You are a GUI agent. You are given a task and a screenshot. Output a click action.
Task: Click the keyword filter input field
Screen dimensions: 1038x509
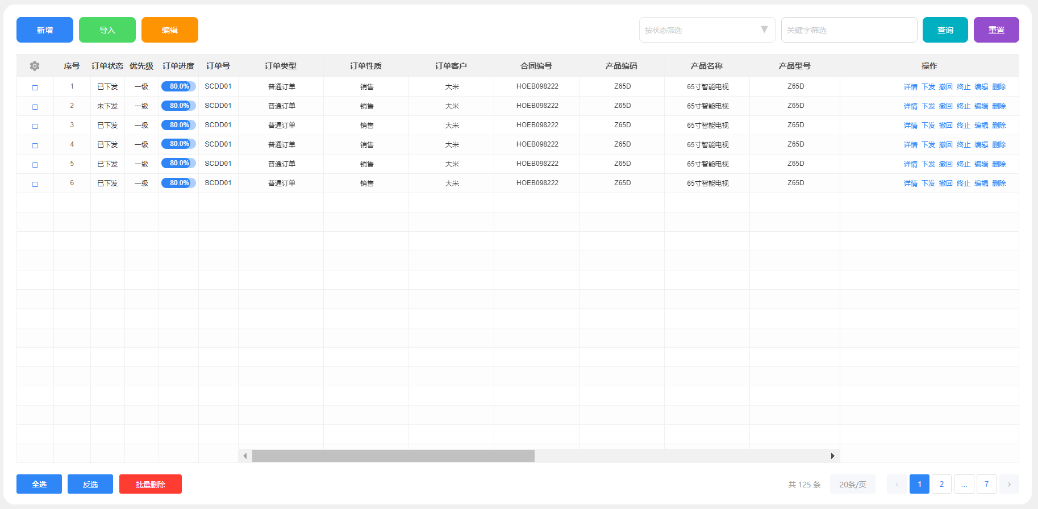(849, 30)
